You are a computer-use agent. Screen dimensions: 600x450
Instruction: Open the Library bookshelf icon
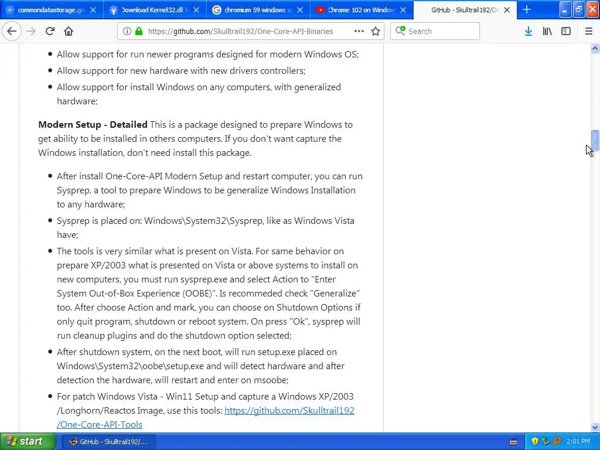547,31
